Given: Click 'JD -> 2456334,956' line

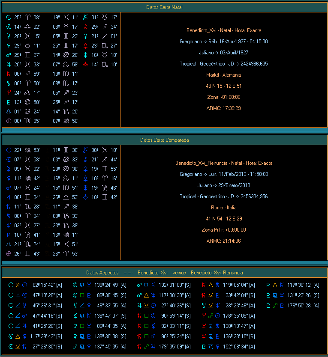Looking at the screenshot, I should coord(248,196).
